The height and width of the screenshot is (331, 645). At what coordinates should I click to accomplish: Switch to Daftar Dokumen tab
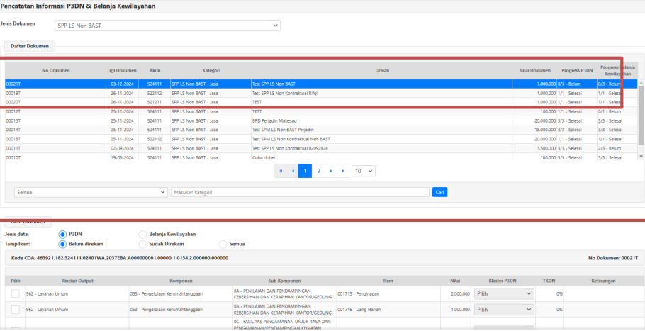30,46
